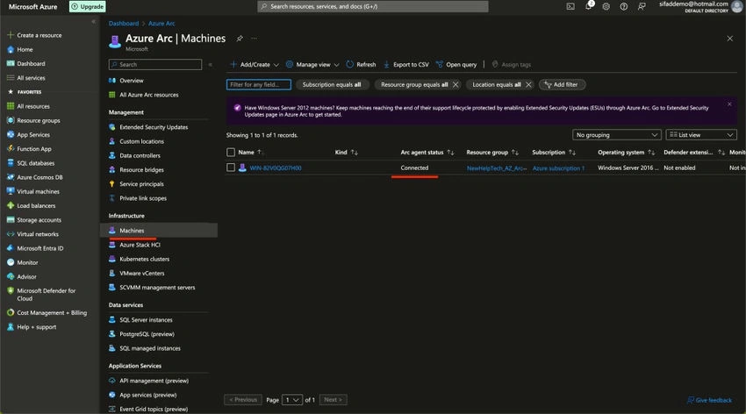Open NewHelpTech_AZ_Arc resource group link

pos(496,168)
